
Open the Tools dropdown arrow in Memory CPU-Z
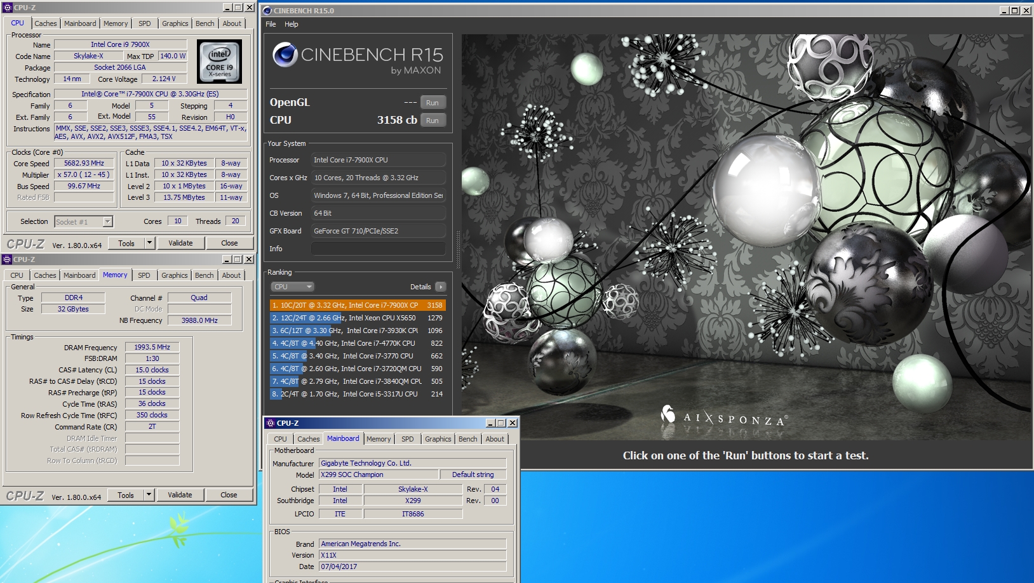coord(149,495)
